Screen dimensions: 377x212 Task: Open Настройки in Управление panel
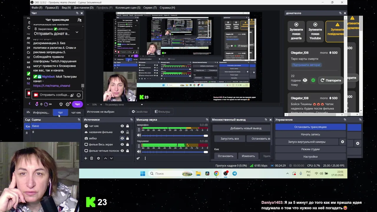(310, 157)
